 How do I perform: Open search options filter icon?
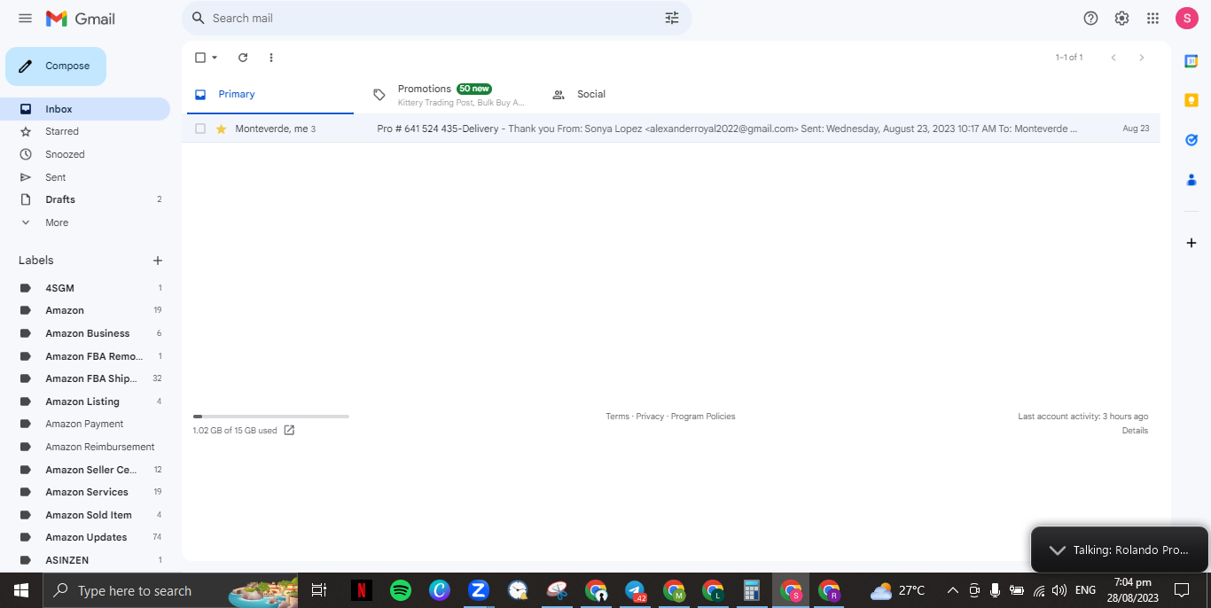[672, 18]
